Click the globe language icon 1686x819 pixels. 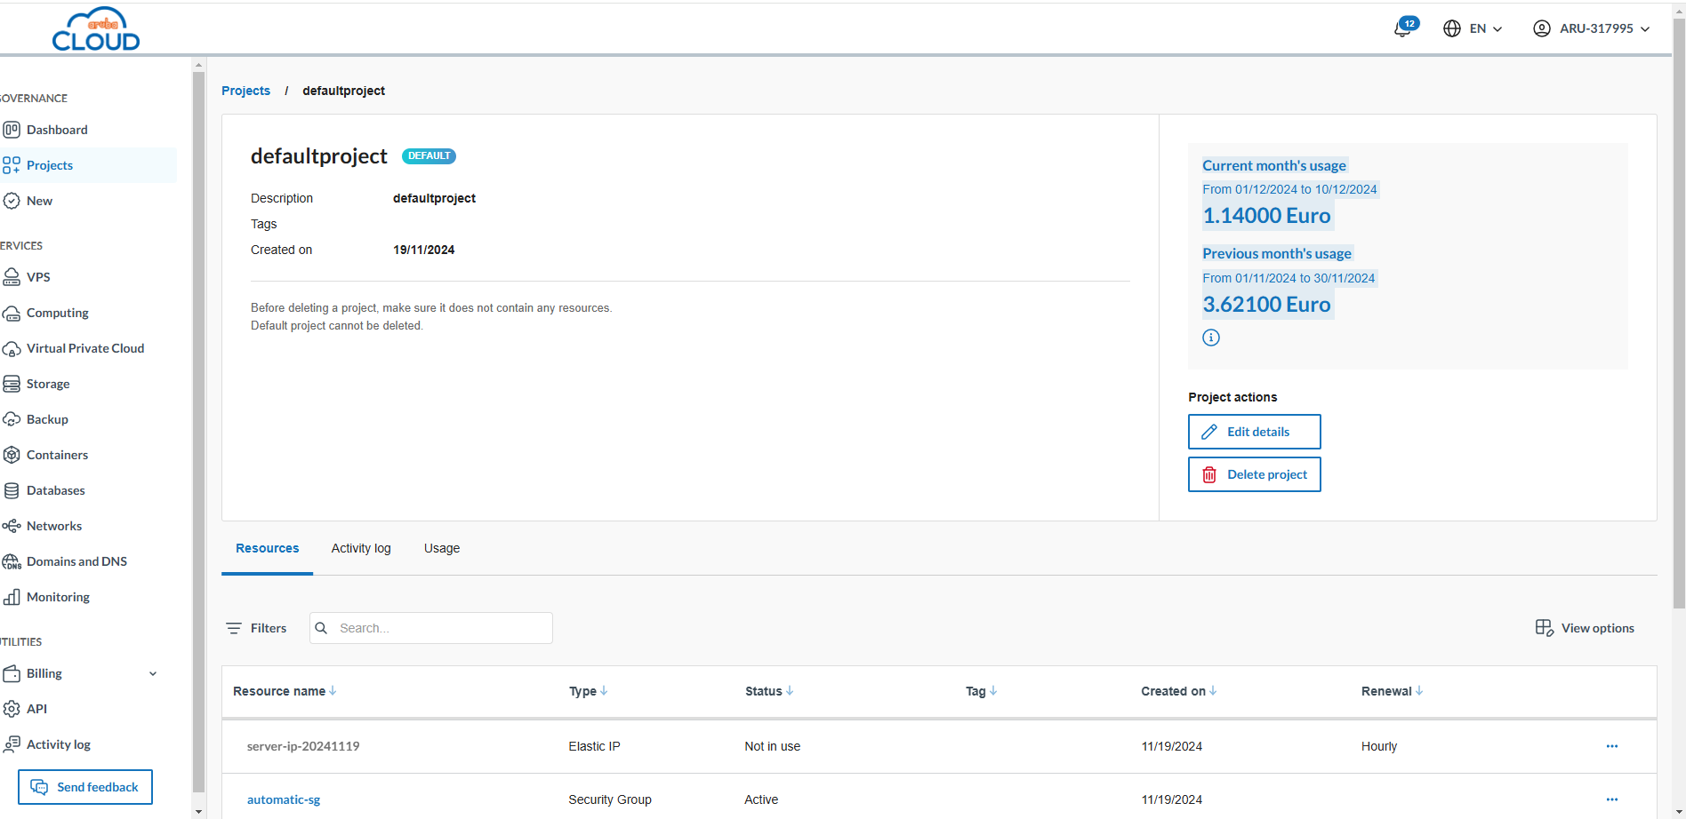pos(1452,28)
